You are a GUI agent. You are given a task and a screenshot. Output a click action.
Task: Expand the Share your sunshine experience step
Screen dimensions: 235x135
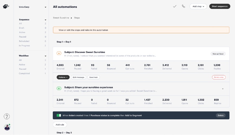pos(223,89)
